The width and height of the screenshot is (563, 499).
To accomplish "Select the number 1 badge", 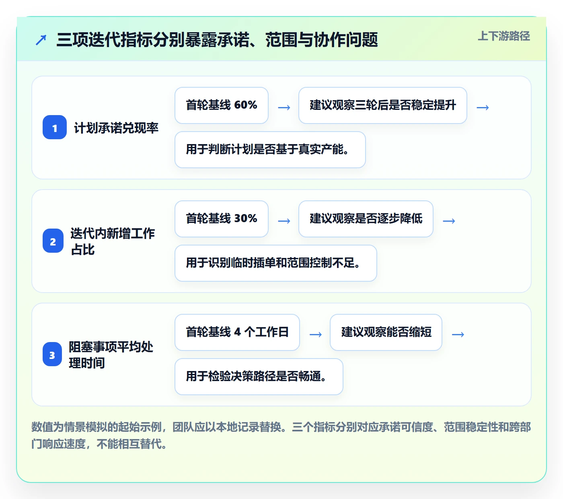I will coord(55,128).
